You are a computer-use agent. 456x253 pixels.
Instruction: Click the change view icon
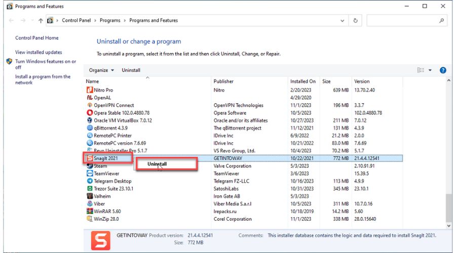click(421, 70)
